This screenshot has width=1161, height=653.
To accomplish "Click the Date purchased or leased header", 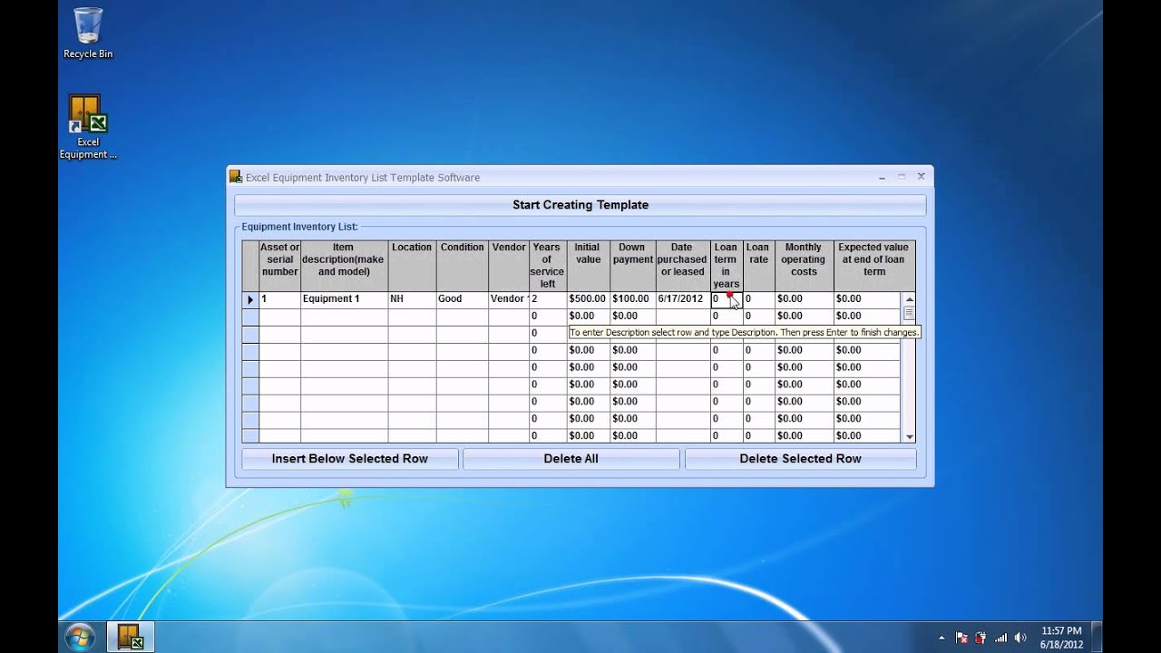I will pos(682,266).
